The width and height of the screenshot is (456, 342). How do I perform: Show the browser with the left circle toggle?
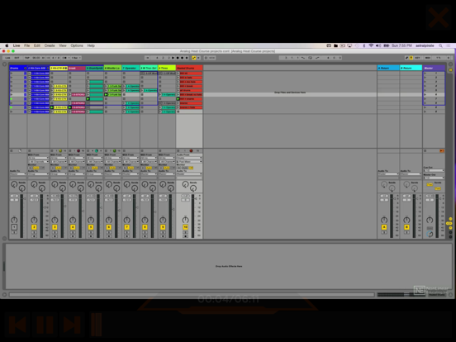point(4,64)
